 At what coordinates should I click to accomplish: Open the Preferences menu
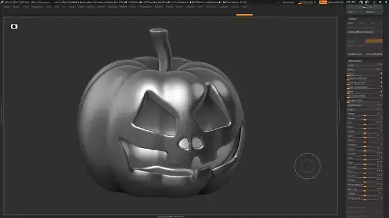(146, 7)
